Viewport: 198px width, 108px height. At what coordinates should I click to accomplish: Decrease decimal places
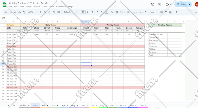49,12
